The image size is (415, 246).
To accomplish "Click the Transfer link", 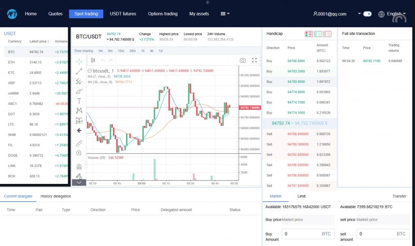I will pyautogui.click(x=399, y=196).
